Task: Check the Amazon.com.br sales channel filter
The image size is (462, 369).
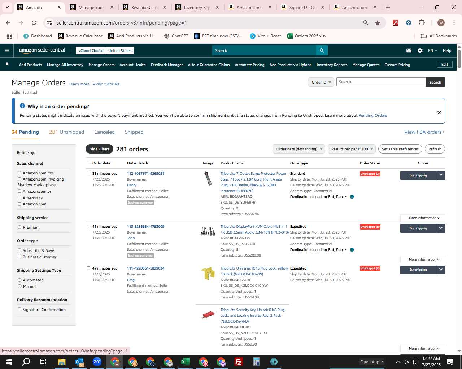Action: point(19,191)
